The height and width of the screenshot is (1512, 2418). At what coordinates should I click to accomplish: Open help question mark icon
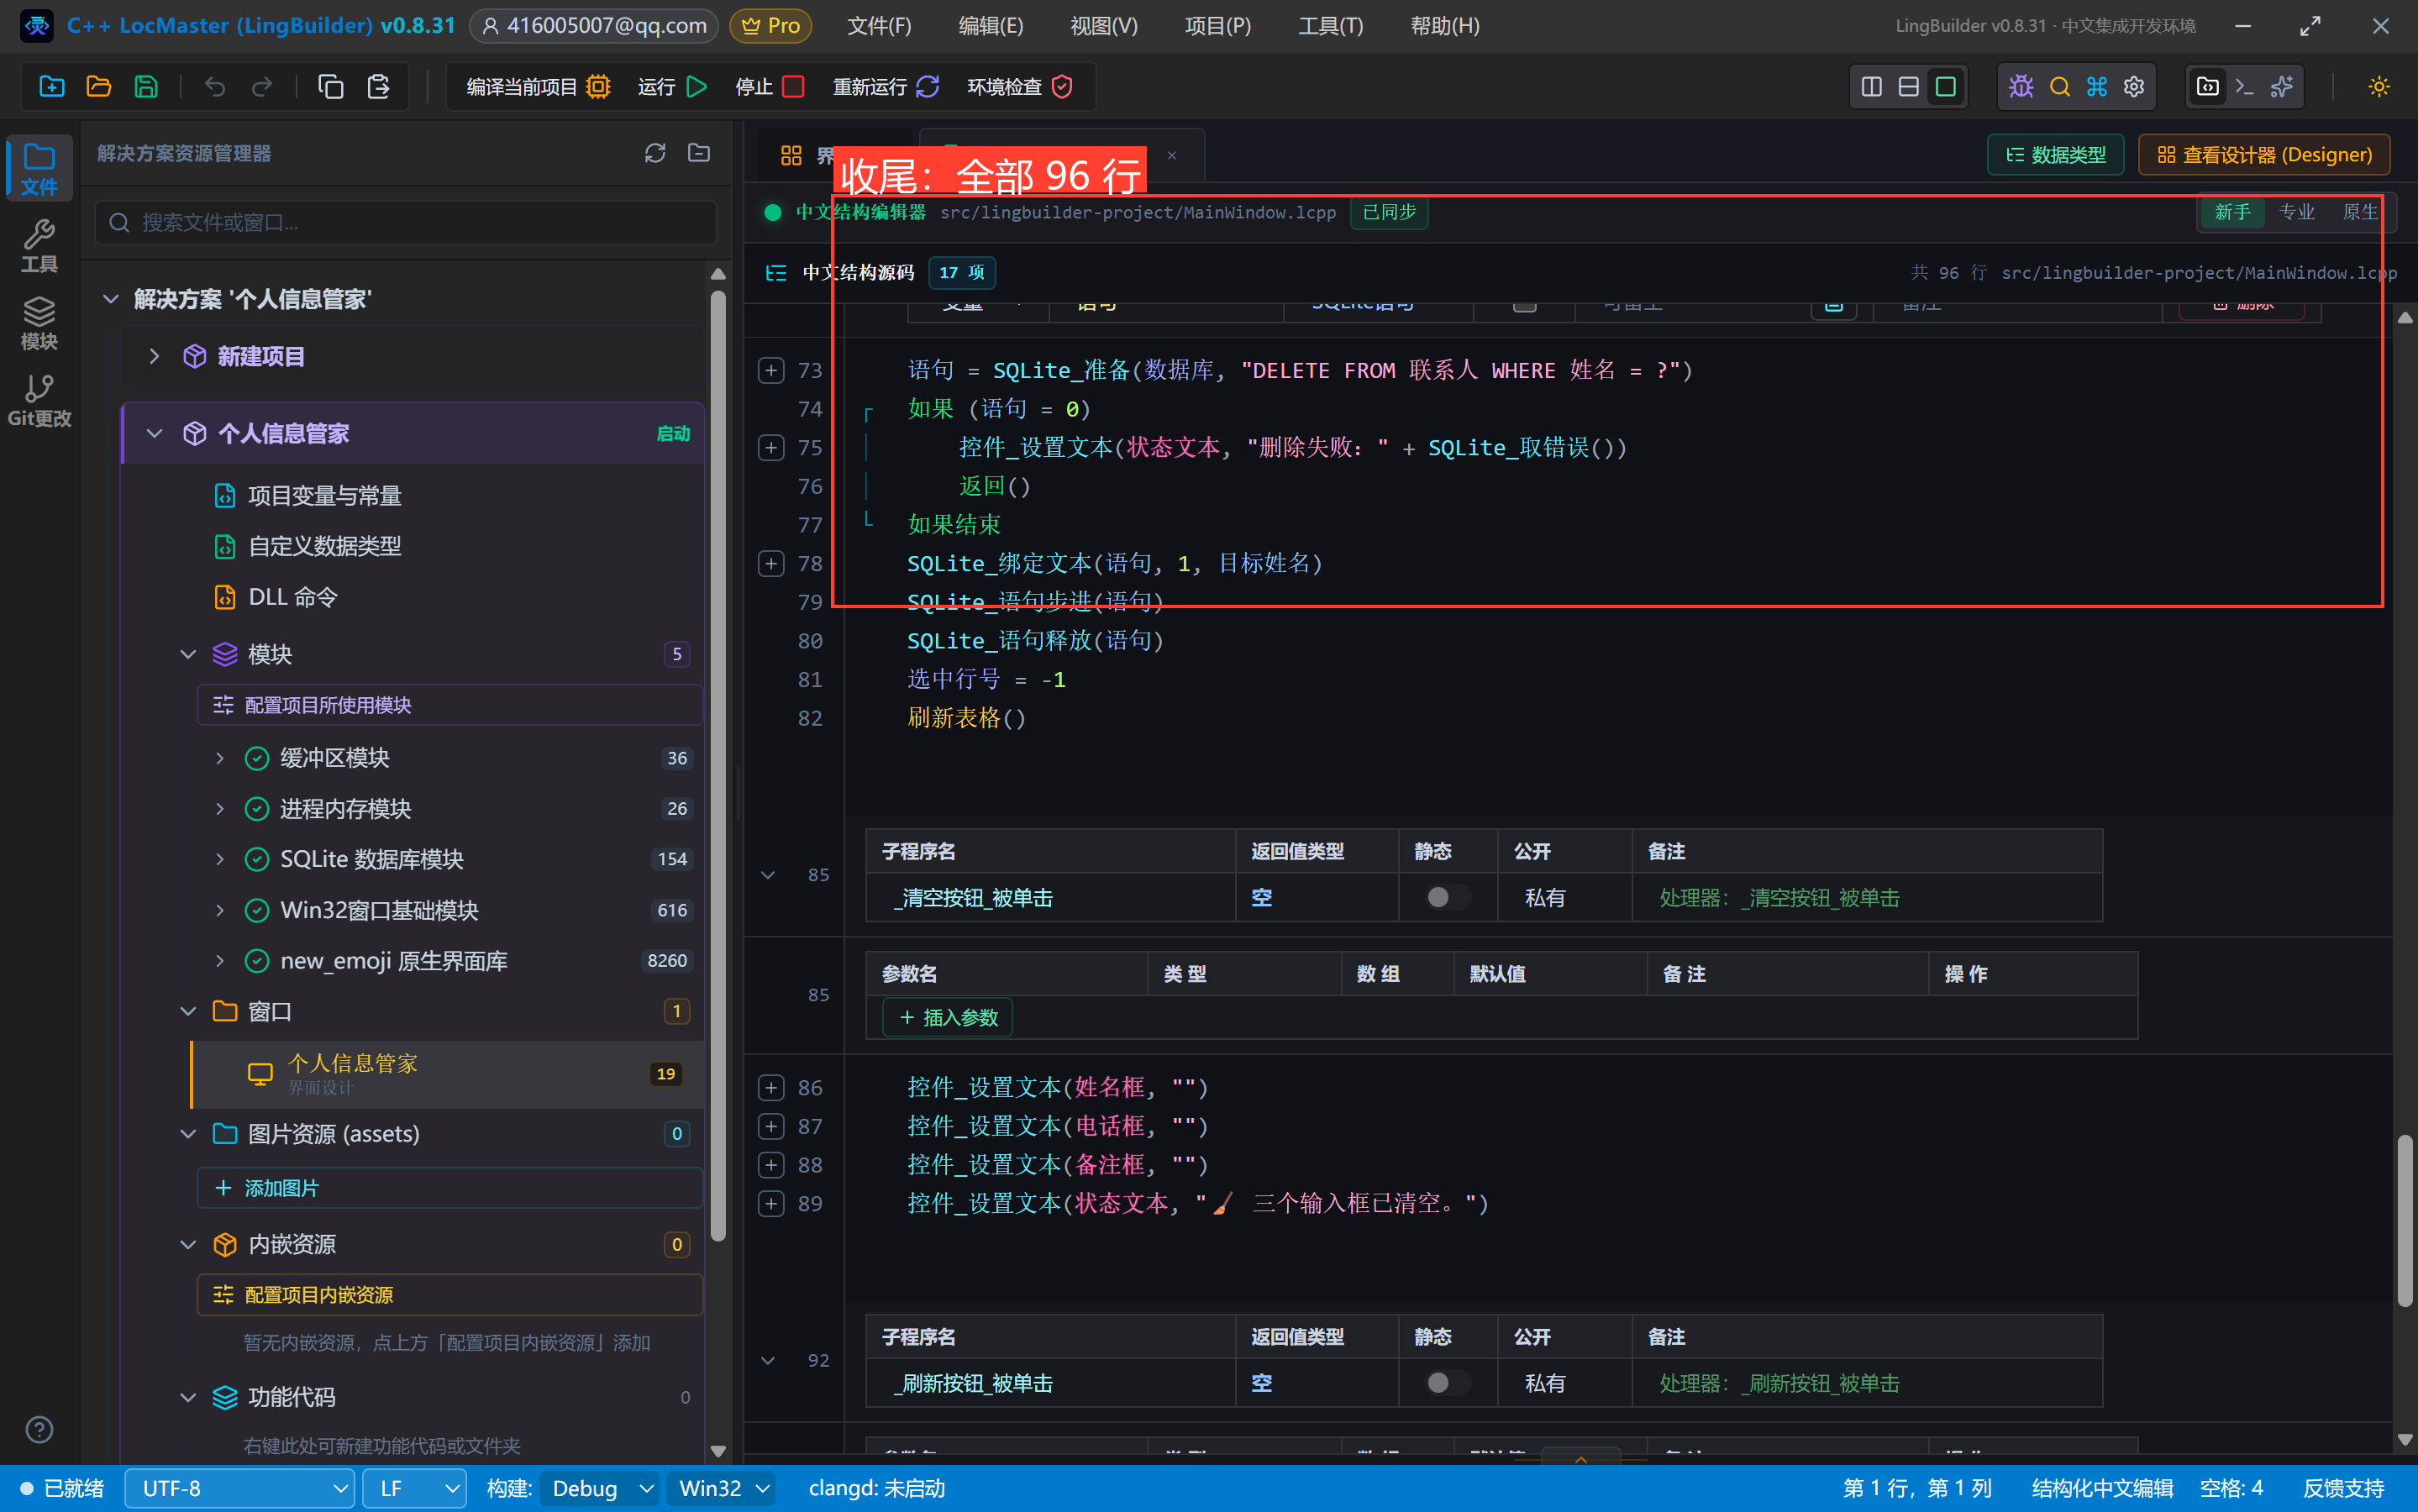pyautogui.click(x=39, y=1429)
